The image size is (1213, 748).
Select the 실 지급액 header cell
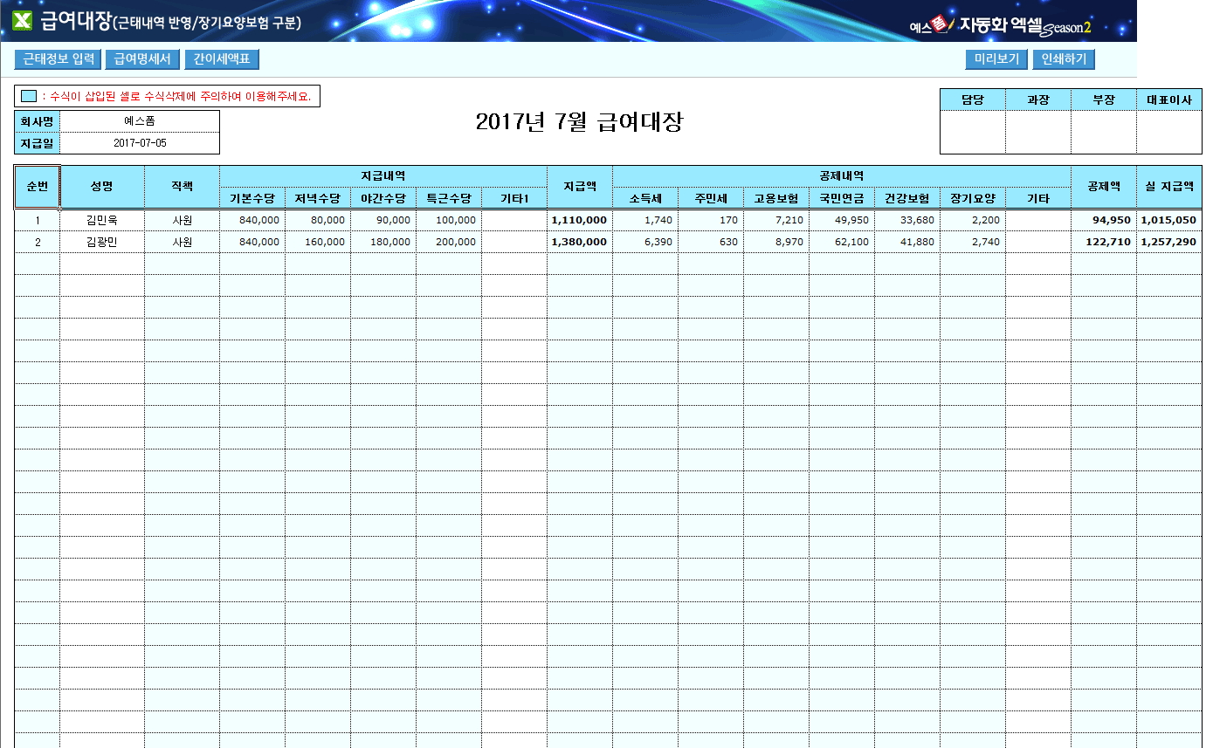pos(1169,187)
